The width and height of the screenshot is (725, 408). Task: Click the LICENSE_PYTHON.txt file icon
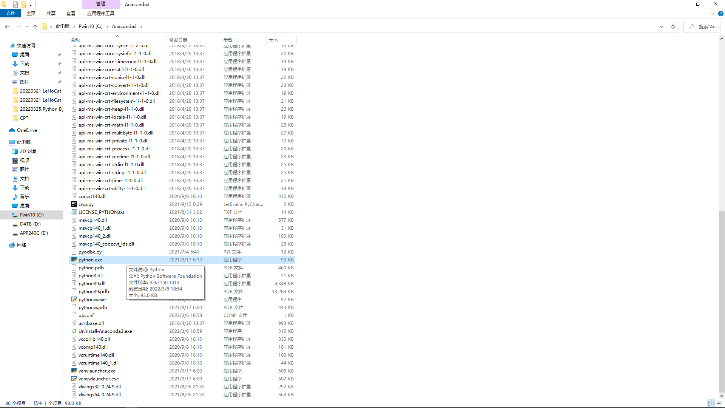[x=74, y=212]
